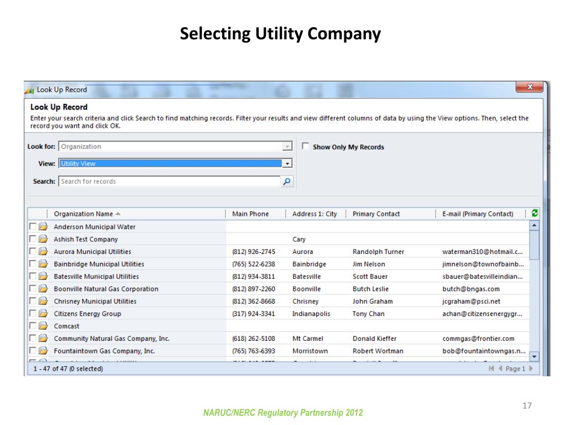566x425 pixels.
Task: Check the box for Fountaintown Gas Company
Action: point(33,350)
